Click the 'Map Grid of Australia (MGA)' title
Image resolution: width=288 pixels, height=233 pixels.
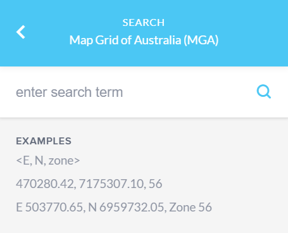pos(144,40)
